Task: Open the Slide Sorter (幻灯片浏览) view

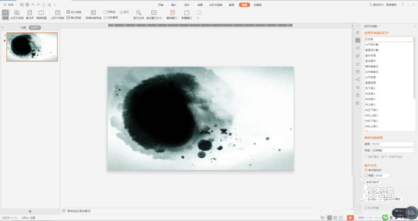Action: point(17,15)
